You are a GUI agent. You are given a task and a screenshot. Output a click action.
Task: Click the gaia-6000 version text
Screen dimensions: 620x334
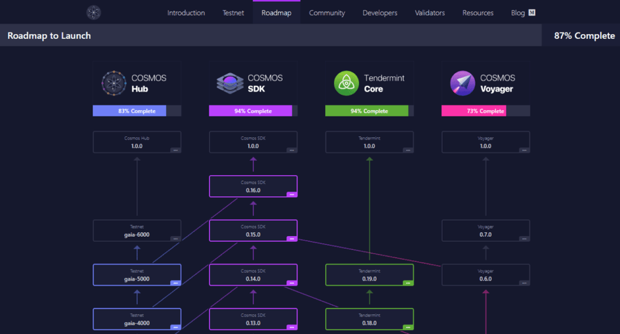(x=137, y=235)
